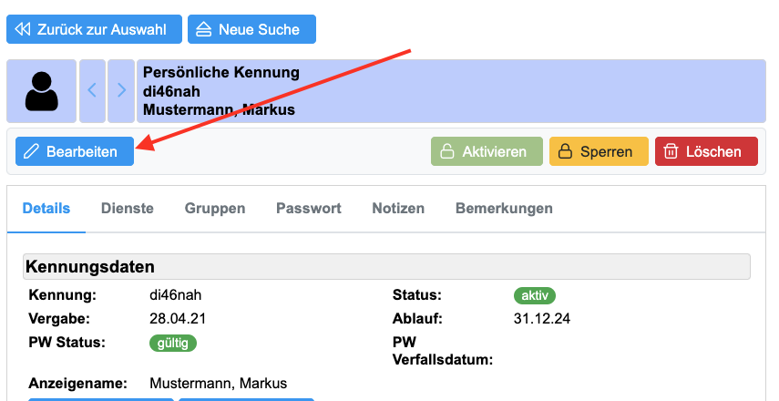Viewport: 779px width, 401px height.
Task: Click the green gültig password status badge
Action: (x=173, y=343)
